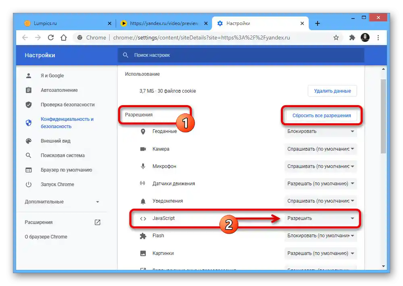The height and width of the screenshot is (286, 403).
Task: Click the palette icon for Внешний вид
Action: tap(29, 141)
